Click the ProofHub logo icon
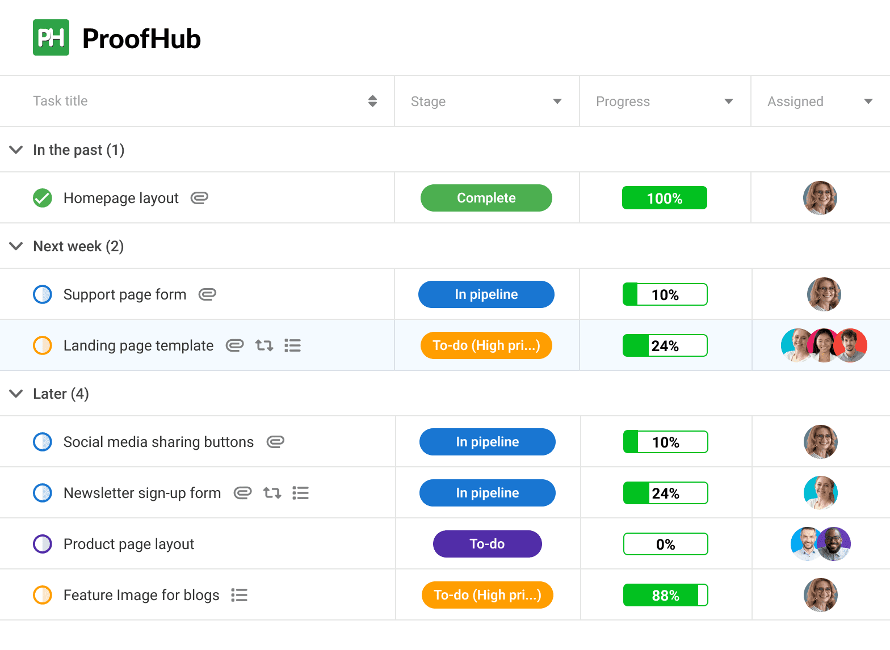This screenshot has height=650, width=890. pos(51,37)
